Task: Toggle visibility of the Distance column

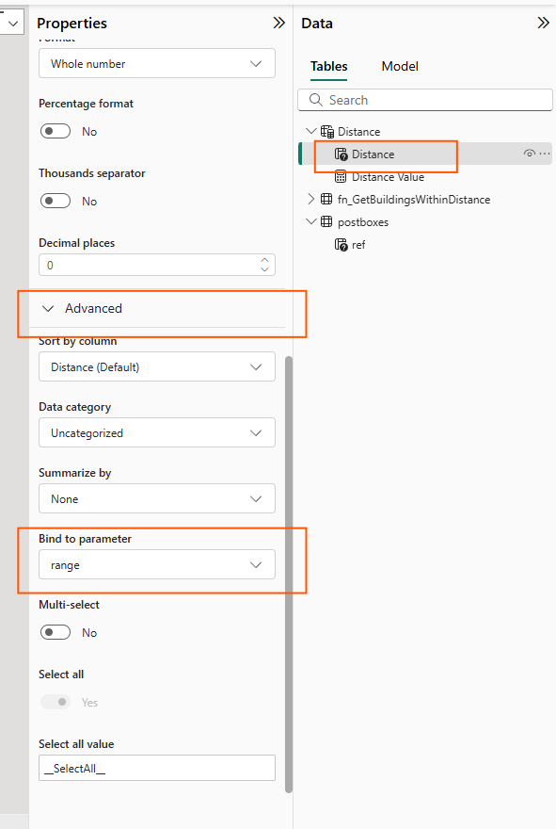Action: coord(529,154)
